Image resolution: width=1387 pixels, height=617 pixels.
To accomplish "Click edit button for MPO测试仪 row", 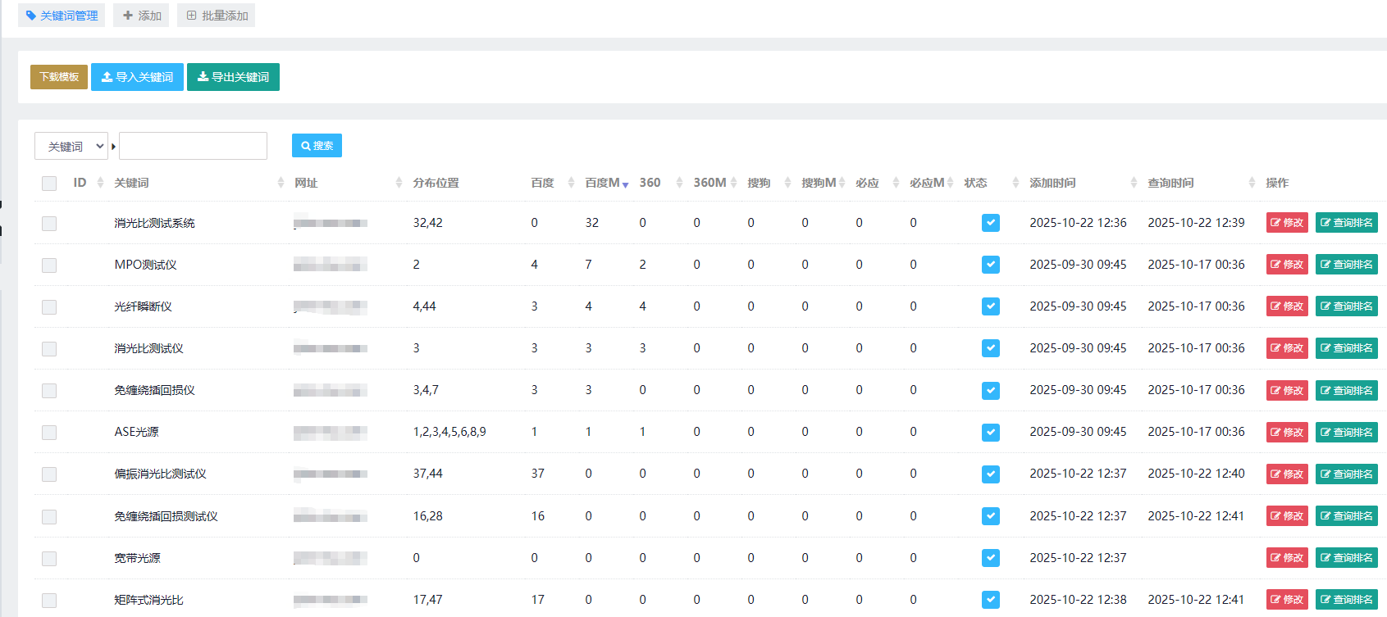I will 1286,265.
